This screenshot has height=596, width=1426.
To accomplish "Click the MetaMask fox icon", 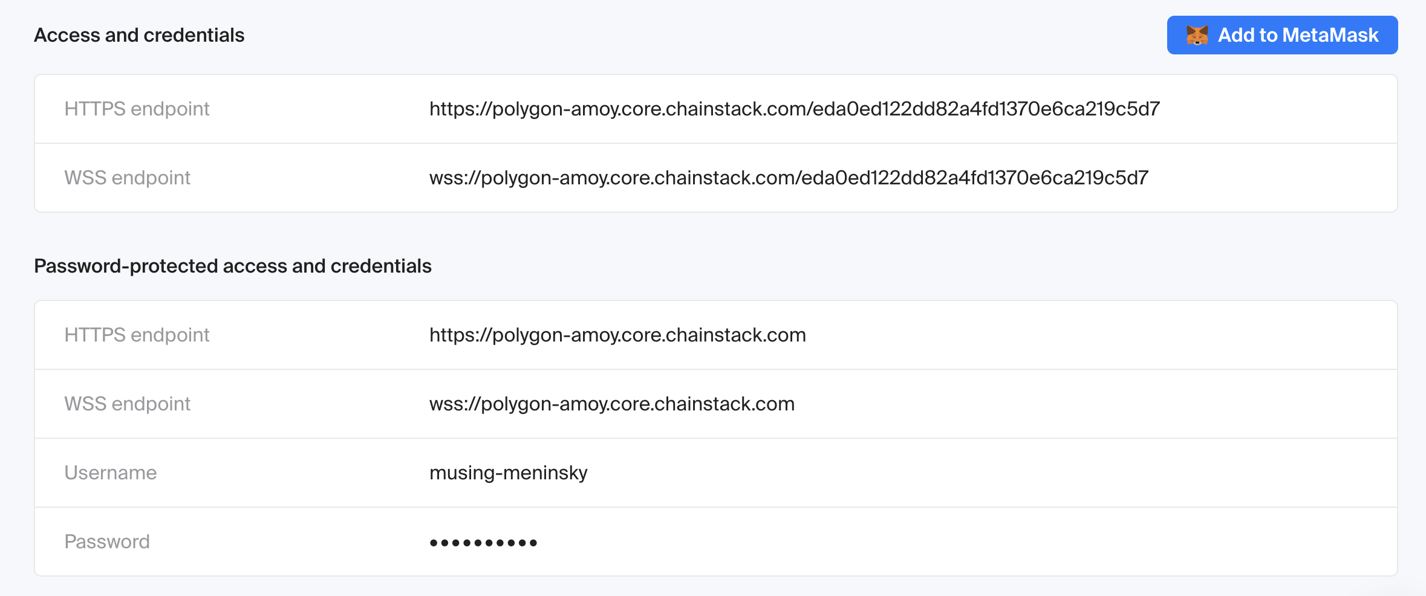I will [1197, 35].
